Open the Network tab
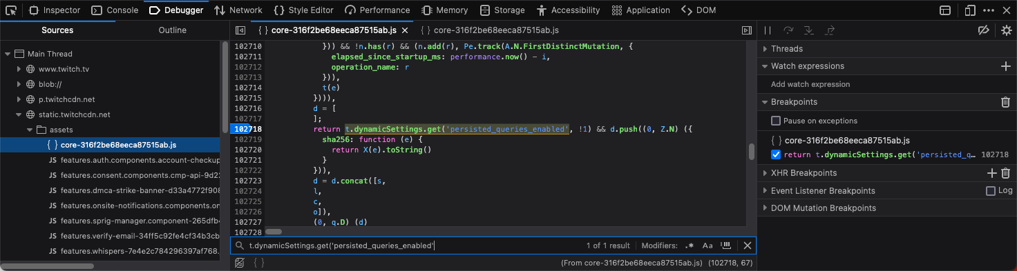 (238, 10)
